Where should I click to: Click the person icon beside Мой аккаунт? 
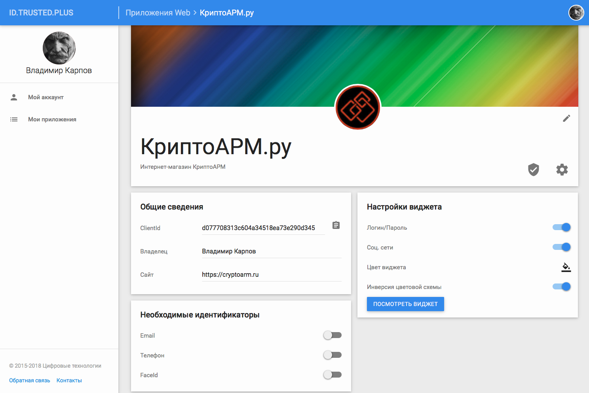[x=14, y=97]
